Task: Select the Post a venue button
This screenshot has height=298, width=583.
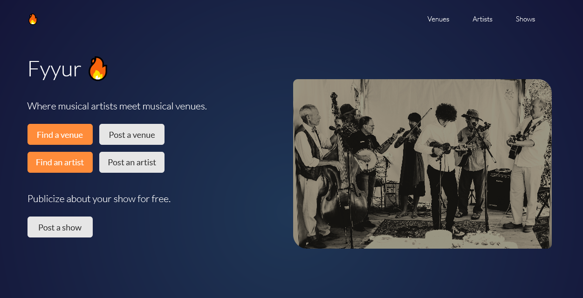Action: coord(132,135)
